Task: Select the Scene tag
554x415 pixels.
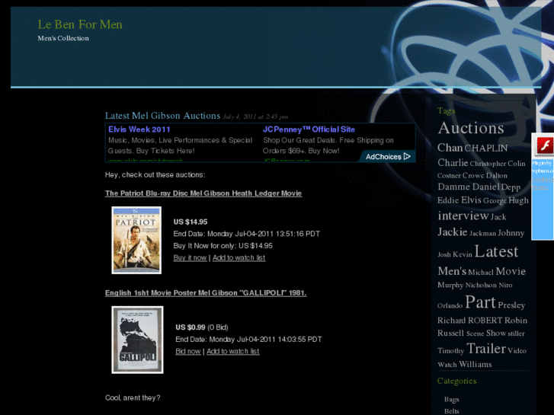Action: click(x=476, y=334)
